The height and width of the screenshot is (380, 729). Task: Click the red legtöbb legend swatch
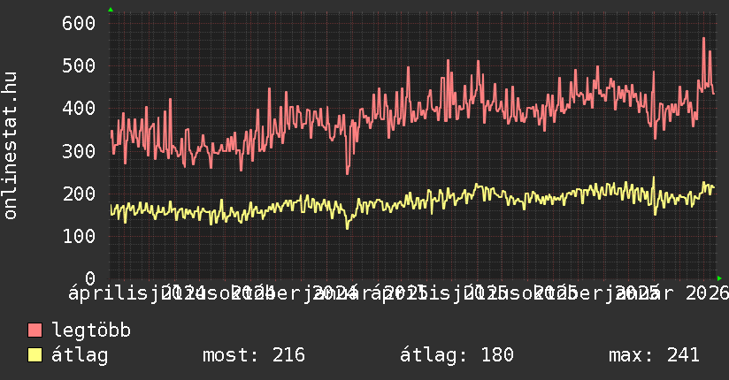tap(35, 331)
